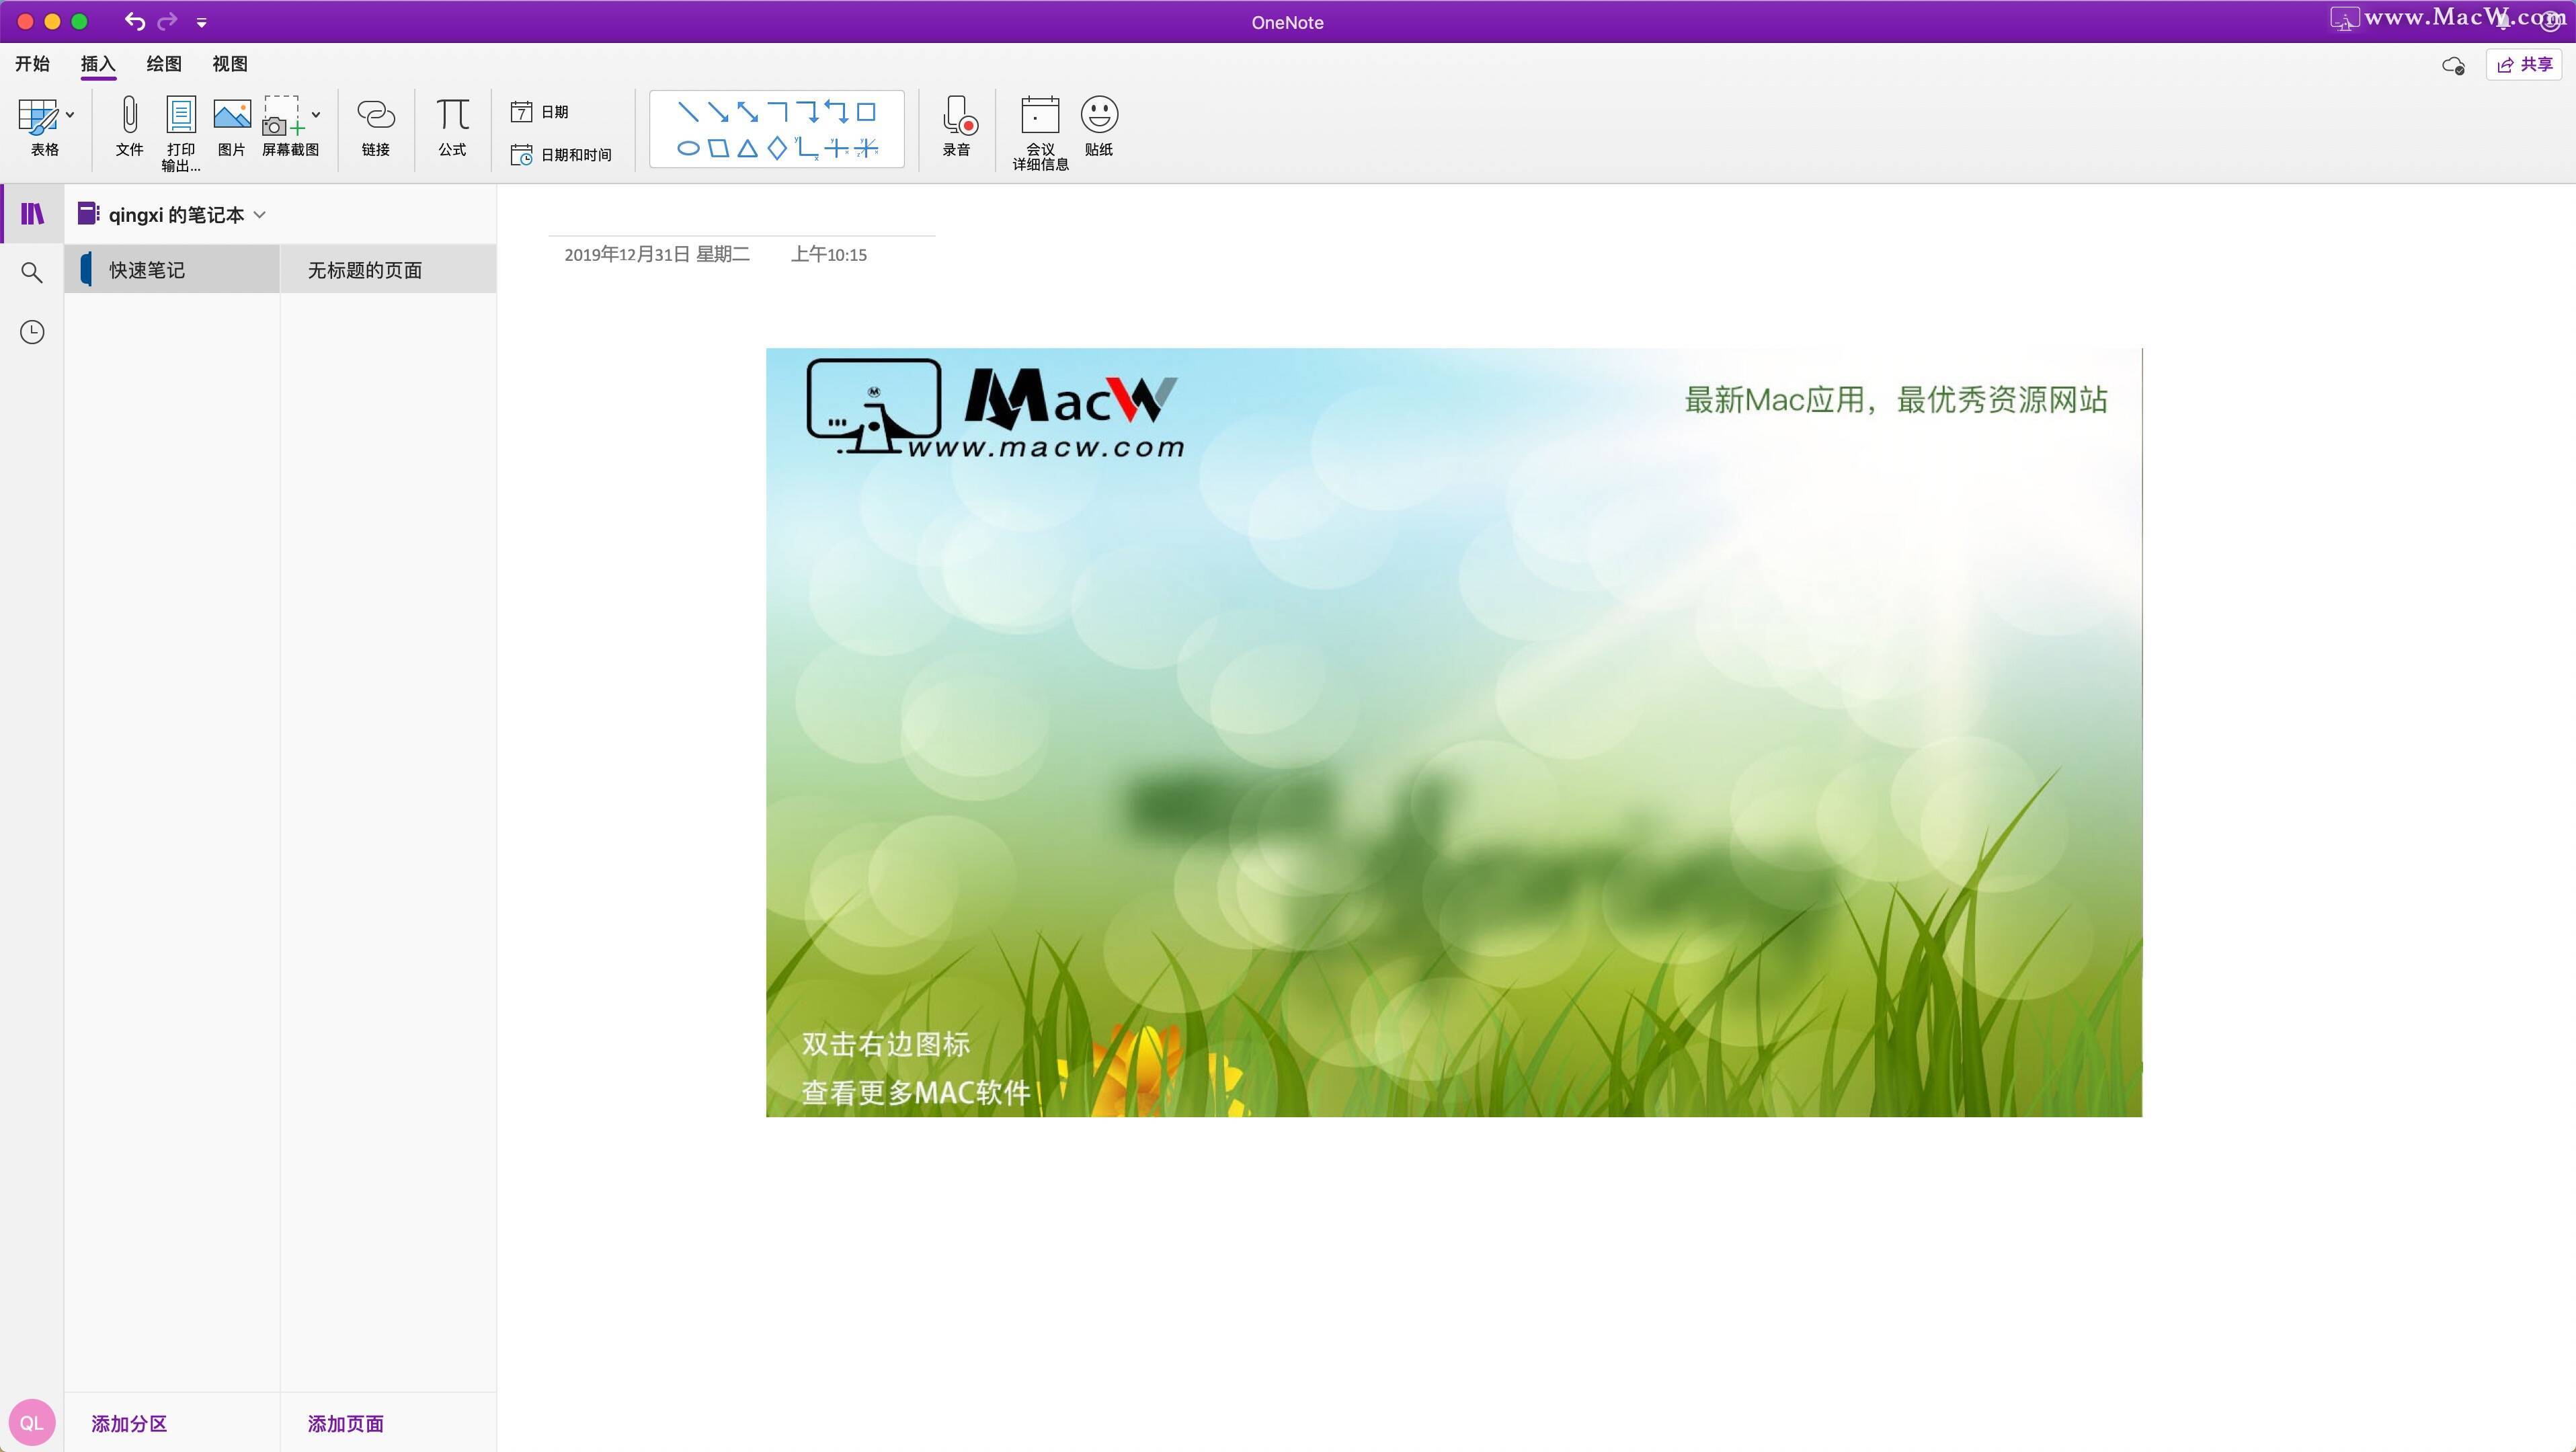The height and width of the screenshot is (1452, 2576).
Task: Insert 会议详细信息 meeting details
Action: (x=1040, y=133)
